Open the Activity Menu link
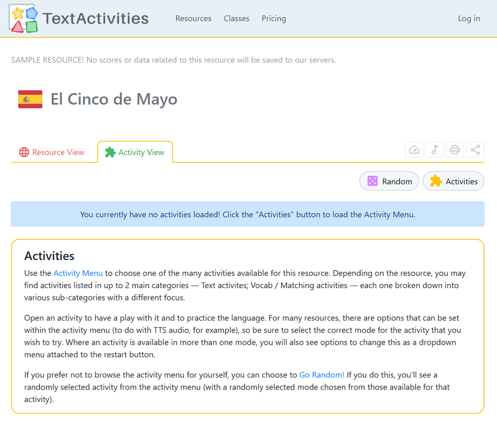 click(x=78, y=273)
